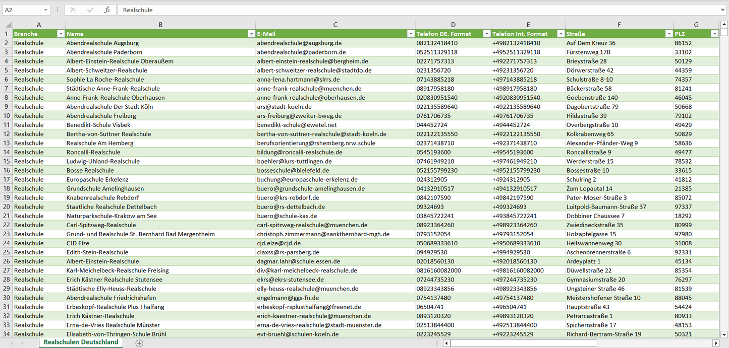Open the Straße column filter dropdown

(x=668, y=34)
